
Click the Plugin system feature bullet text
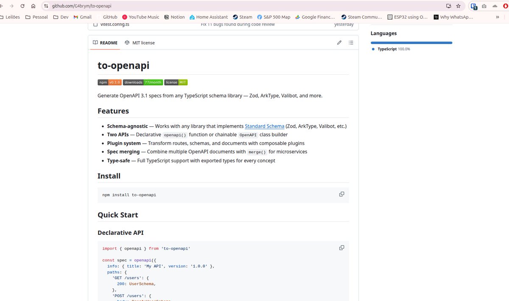(x=206, y=143)
